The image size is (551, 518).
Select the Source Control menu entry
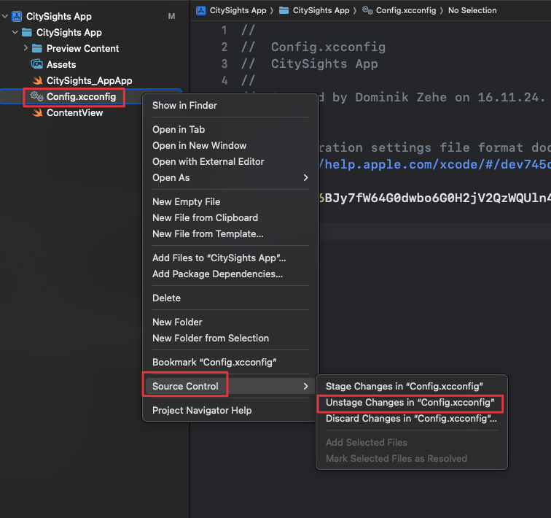click(x=230, y=386)
